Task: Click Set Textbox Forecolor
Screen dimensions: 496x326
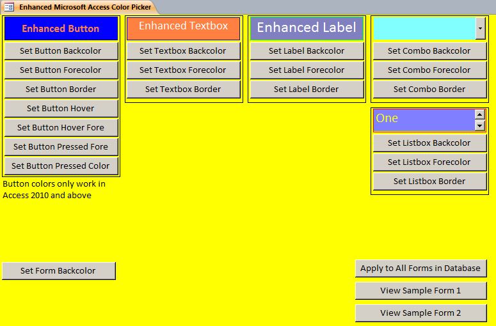Action: pyautogui.click(x=184, y=70)
